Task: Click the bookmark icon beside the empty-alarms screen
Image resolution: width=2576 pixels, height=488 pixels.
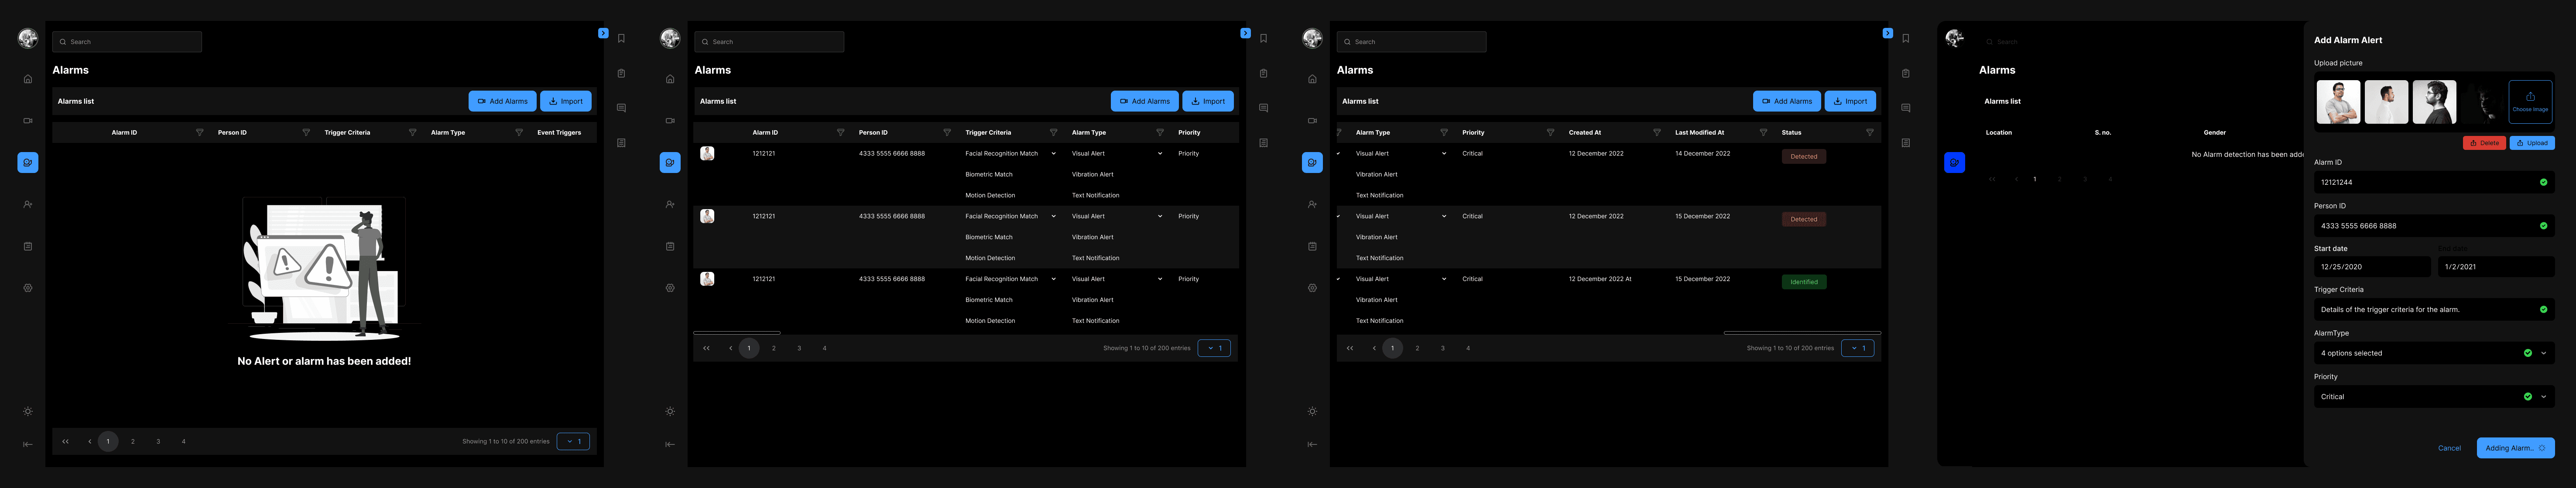Action: pos(621,39)
